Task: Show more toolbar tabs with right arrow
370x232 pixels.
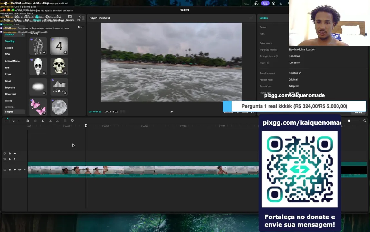Action: coord(83,18)
